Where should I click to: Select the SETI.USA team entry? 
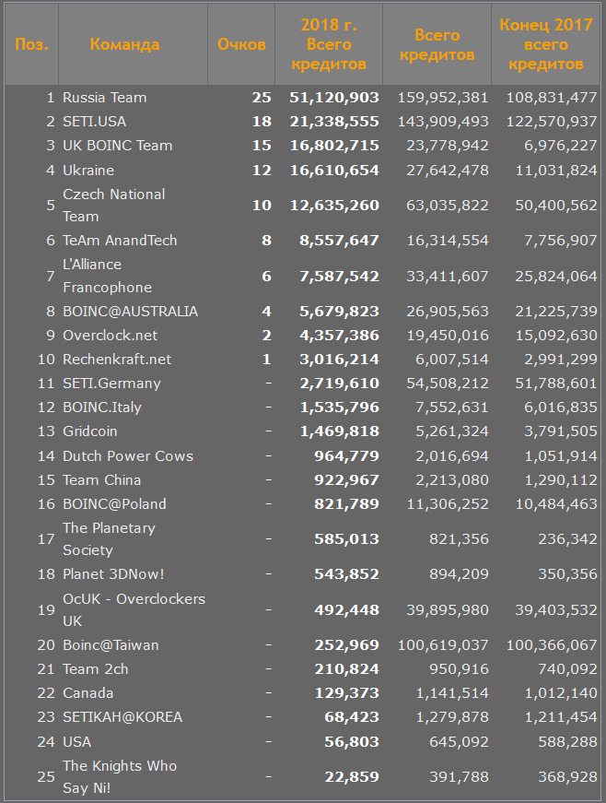94,122
